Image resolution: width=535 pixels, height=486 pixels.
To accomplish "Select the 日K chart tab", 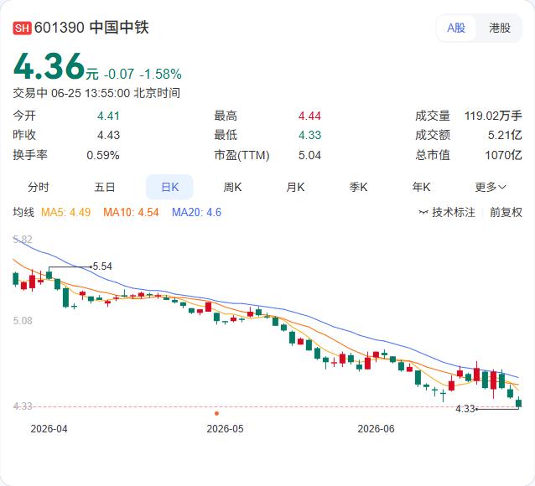I will 169,187.
